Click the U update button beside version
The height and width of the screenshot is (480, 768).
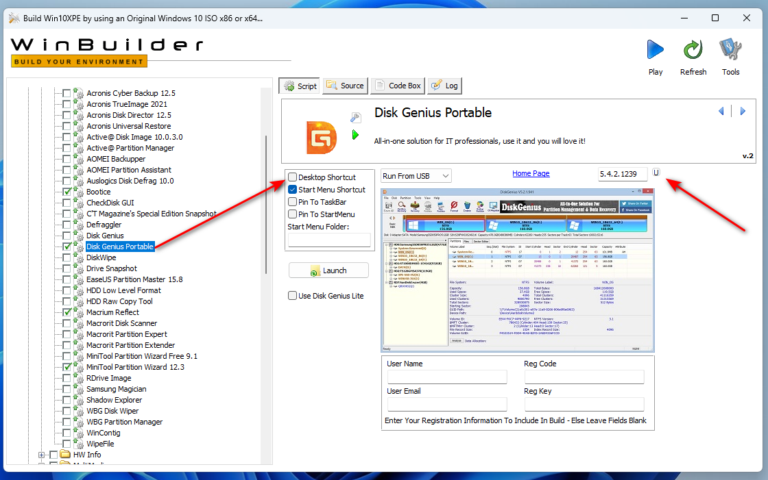coord(656,173)
